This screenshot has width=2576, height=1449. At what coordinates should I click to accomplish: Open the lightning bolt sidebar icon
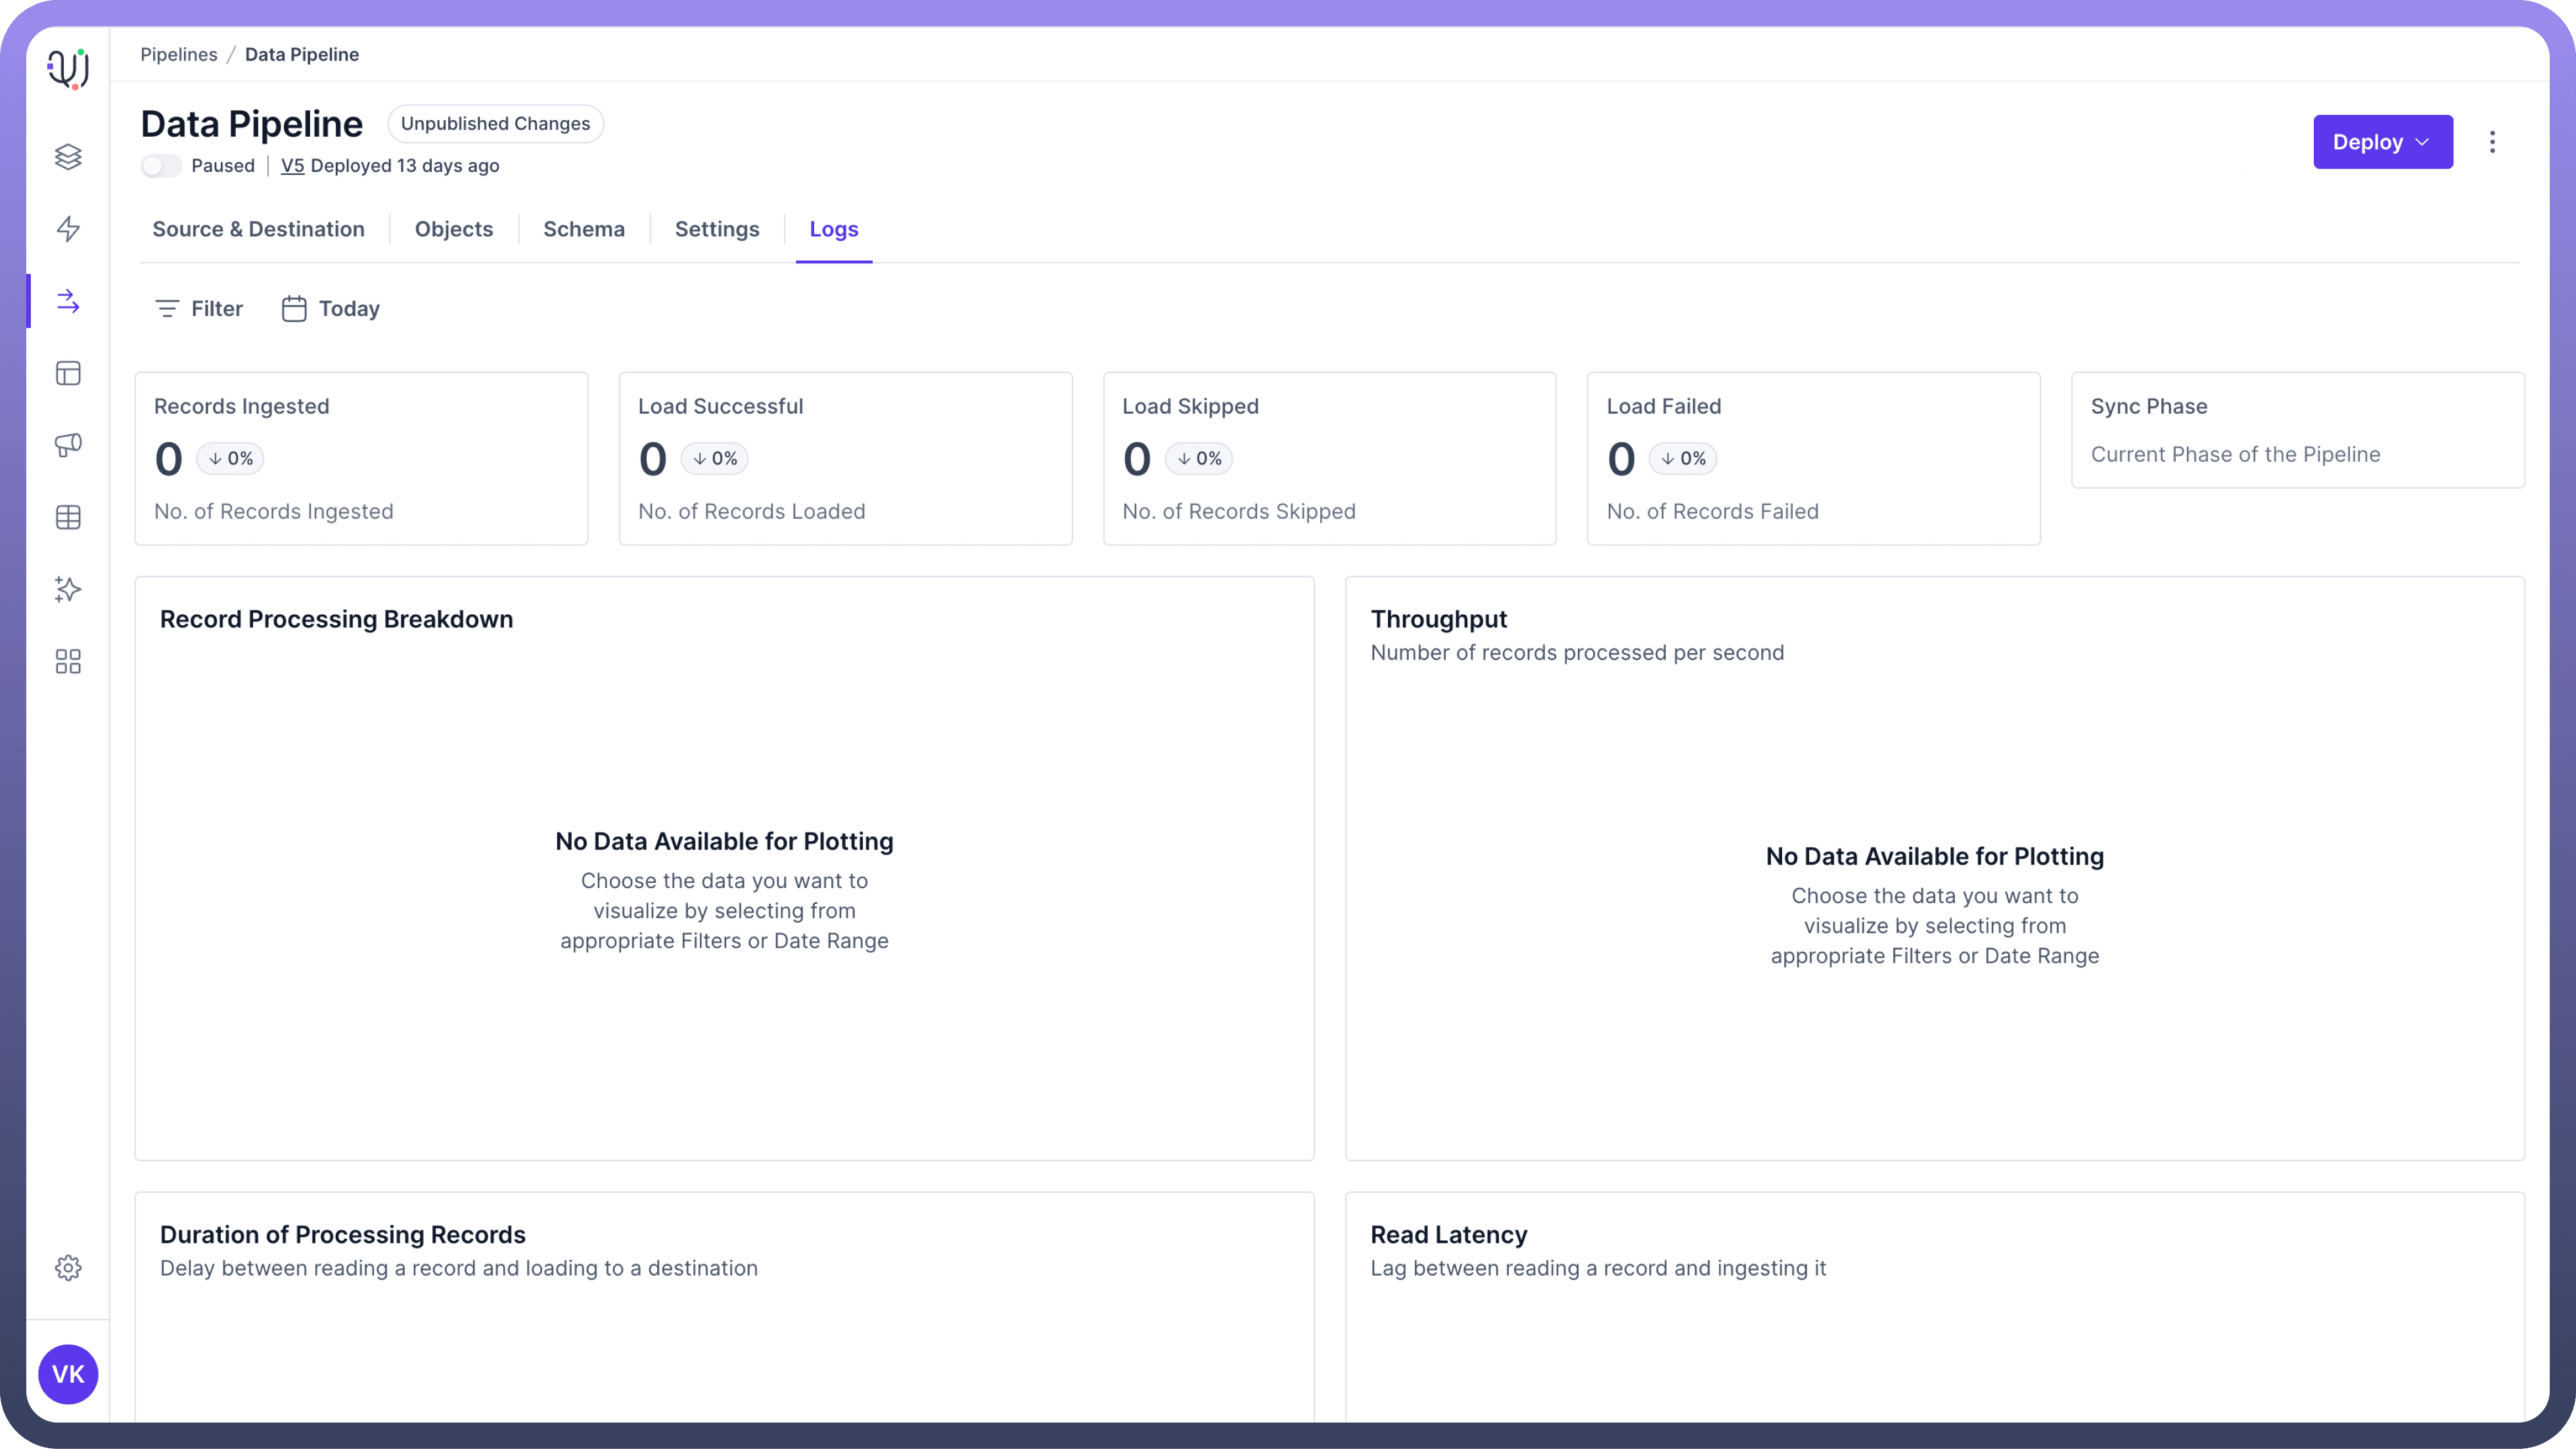68,229
